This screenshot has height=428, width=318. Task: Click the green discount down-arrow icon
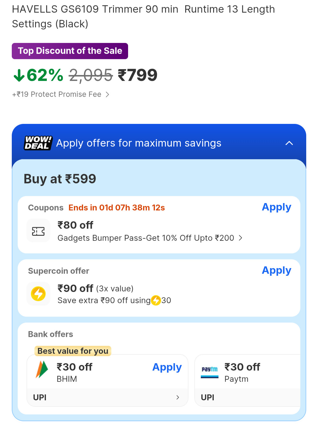click(19, 75)
